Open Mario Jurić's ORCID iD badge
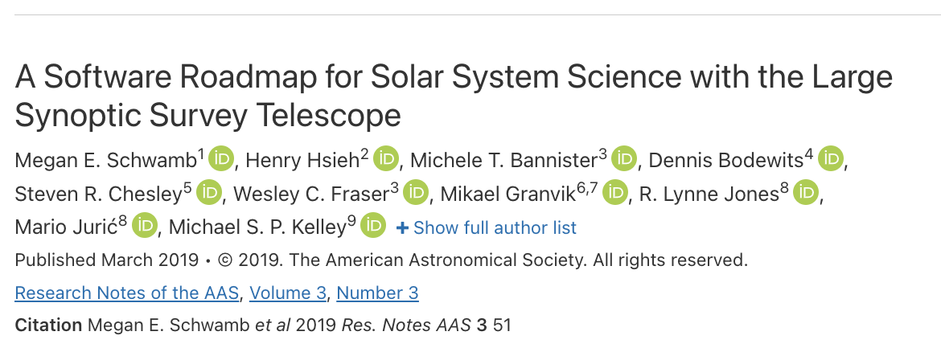This screenshot has width=941, height=352. coord(144,227)
